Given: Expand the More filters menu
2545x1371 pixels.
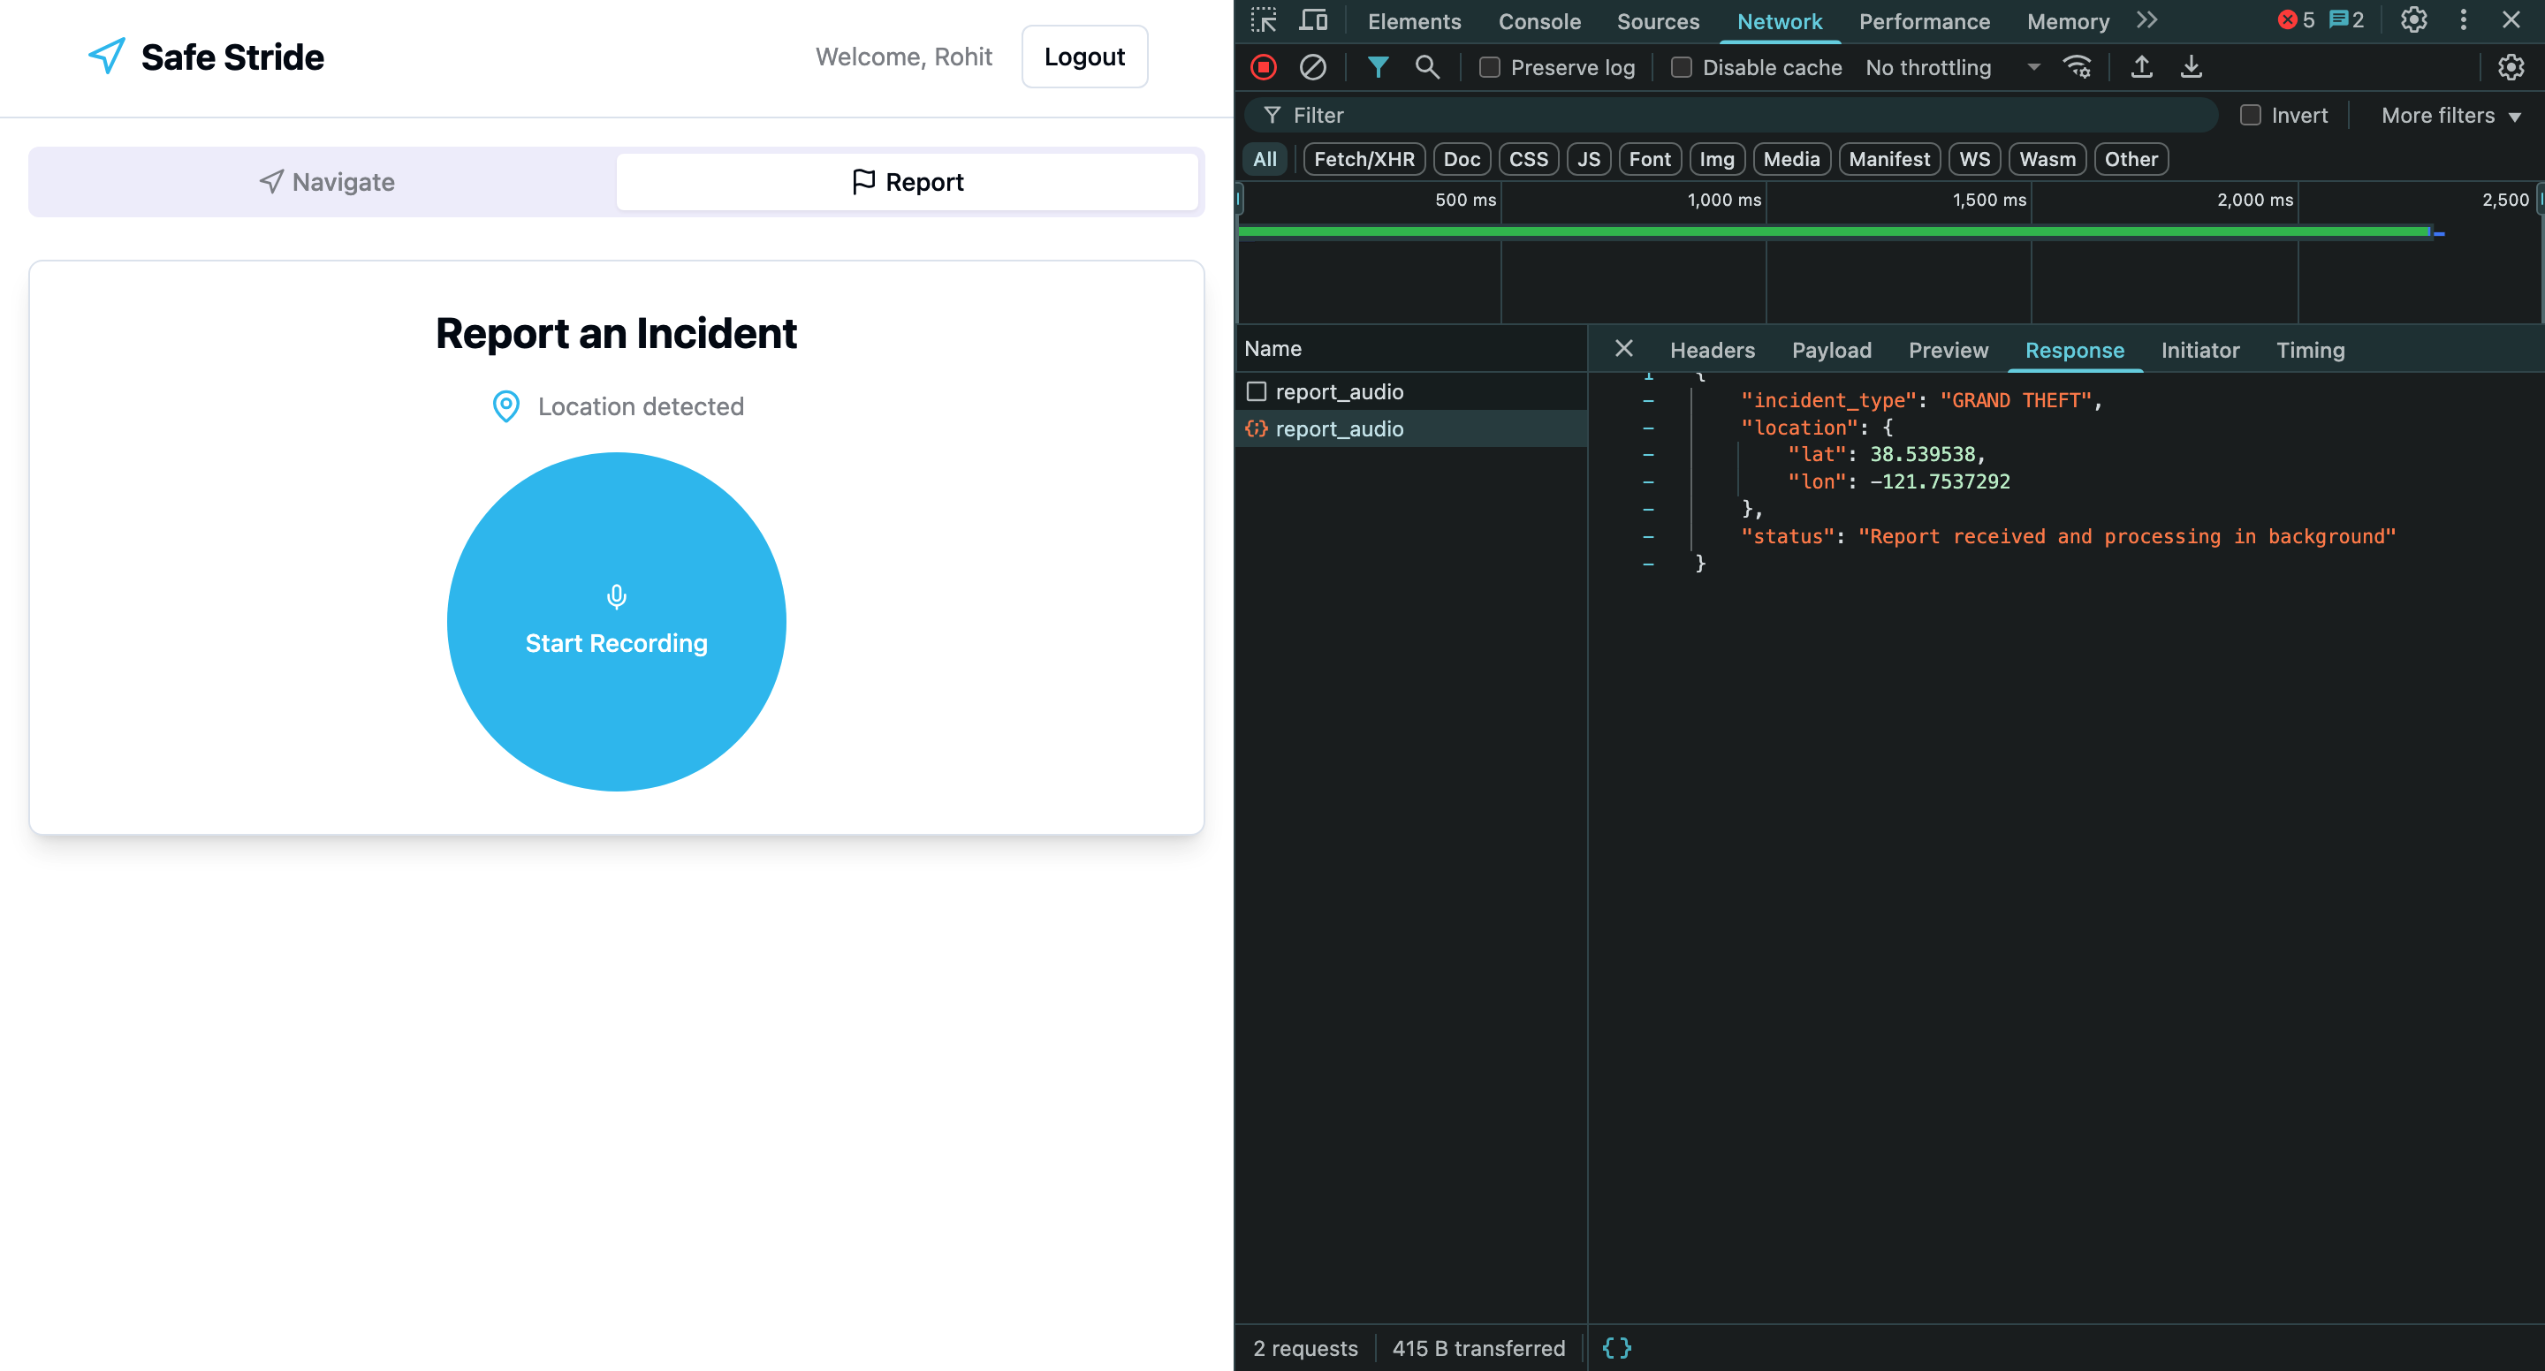Looking at the screenshot, I should pos(2450,116).
